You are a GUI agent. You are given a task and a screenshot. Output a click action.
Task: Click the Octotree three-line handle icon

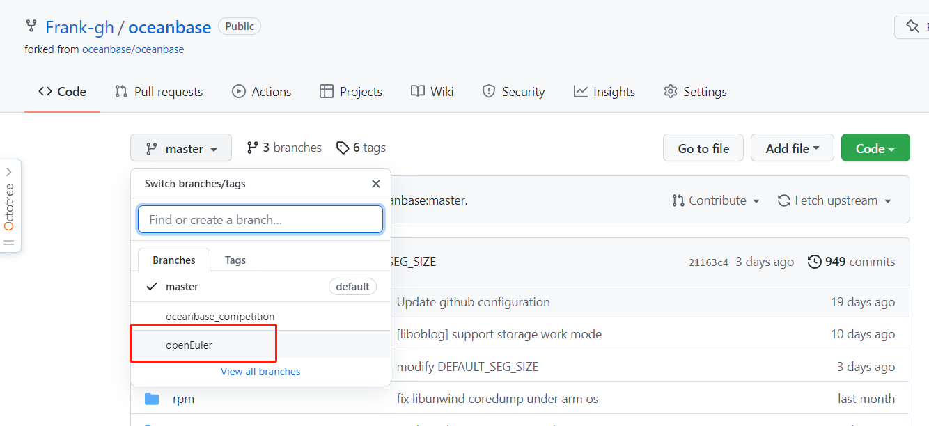click(x=9, y=243)
